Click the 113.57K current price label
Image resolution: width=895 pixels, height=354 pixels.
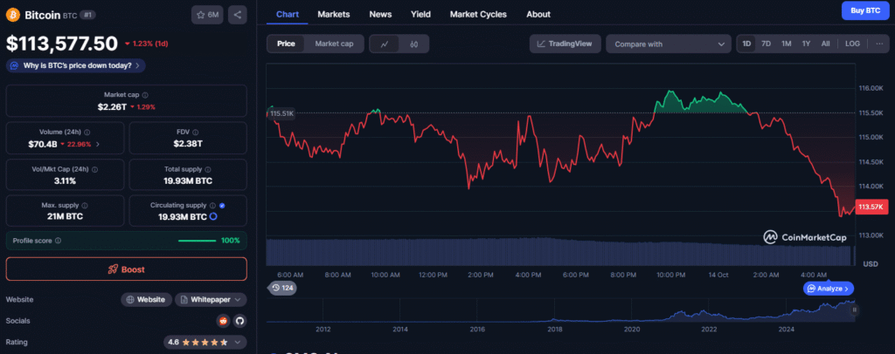point(871,208)
